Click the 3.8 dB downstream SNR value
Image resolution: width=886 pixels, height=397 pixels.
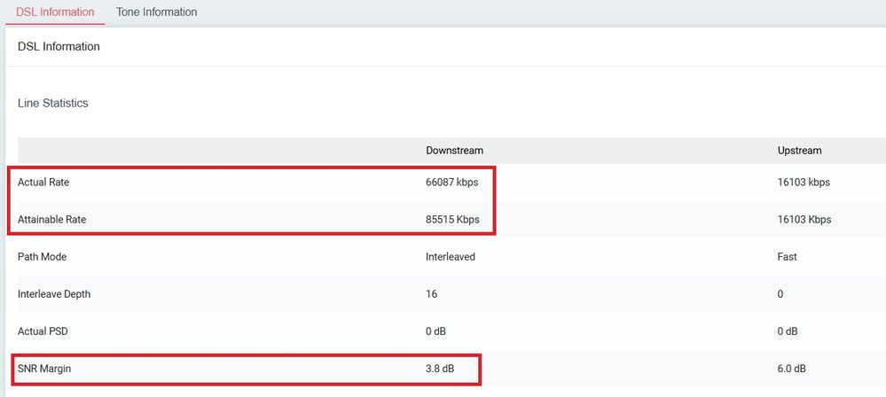pyautogui.click(x=440, y=369)
